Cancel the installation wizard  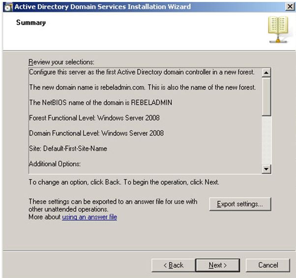pyautogui.click(x=268, y=265)
